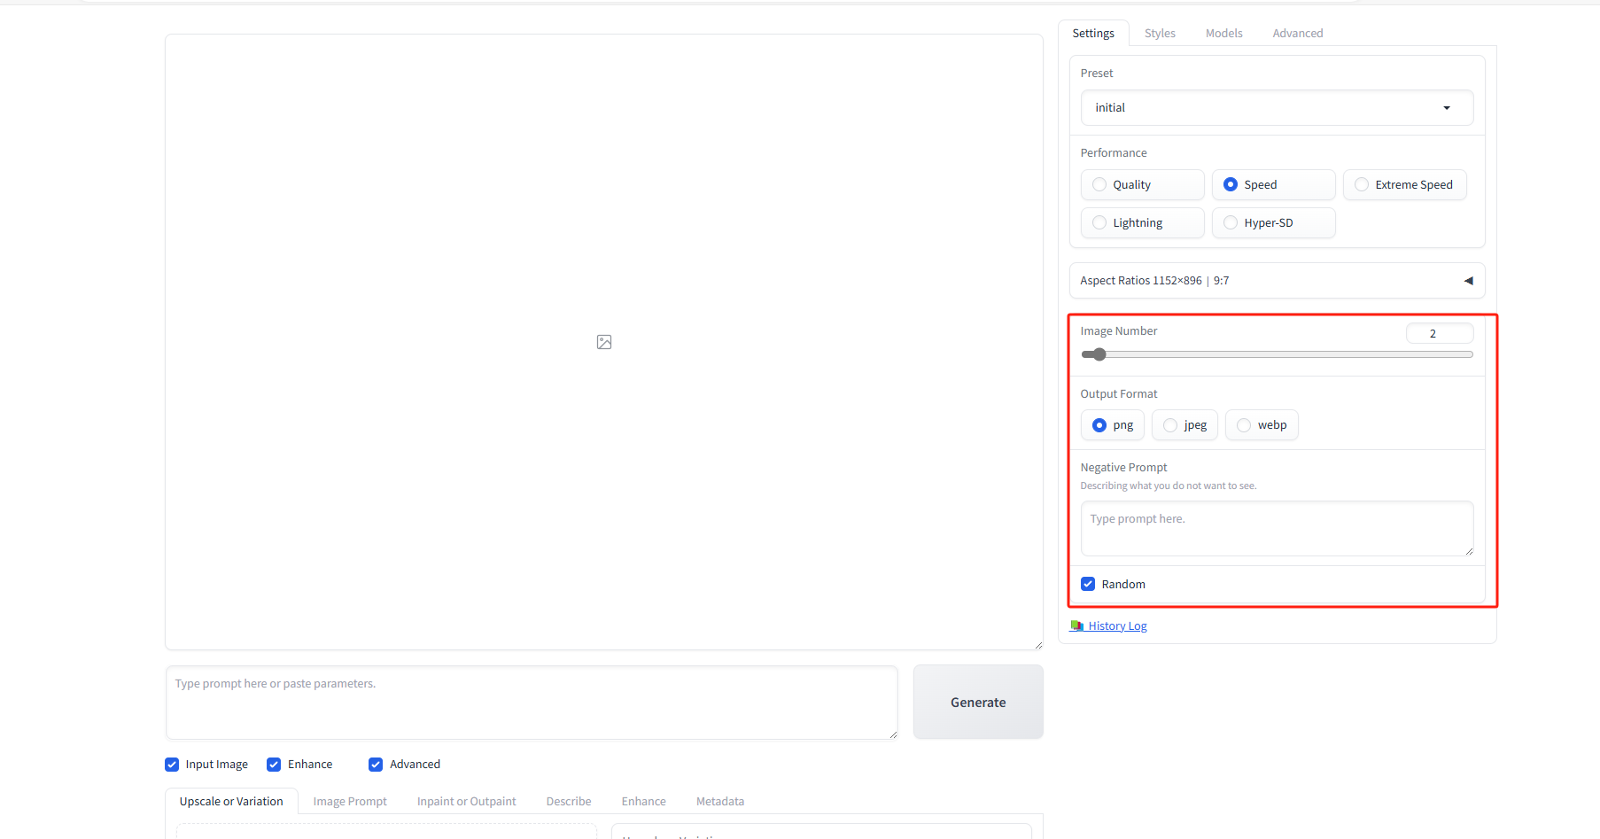Open the Models tab
The width and height of the screenshot is (1600, 839).
(1223, 34)
